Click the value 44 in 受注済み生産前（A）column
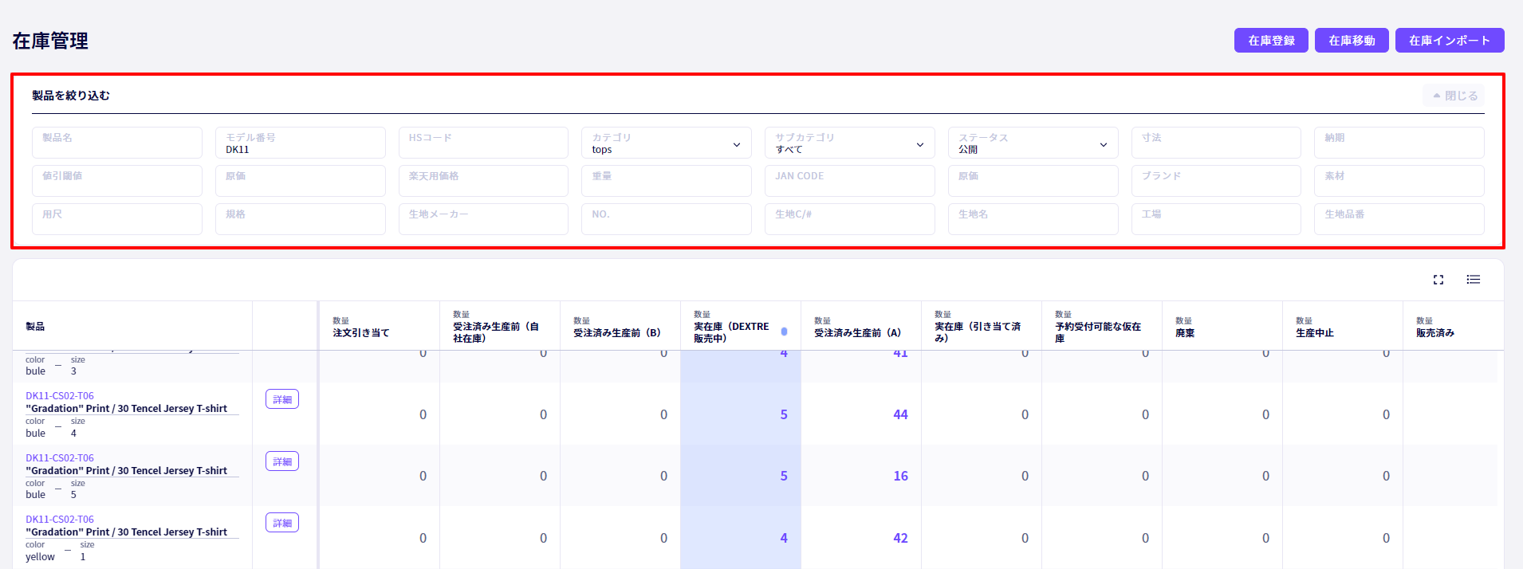The height and width of the screenshot is (569, 1523). coord(900,414)
